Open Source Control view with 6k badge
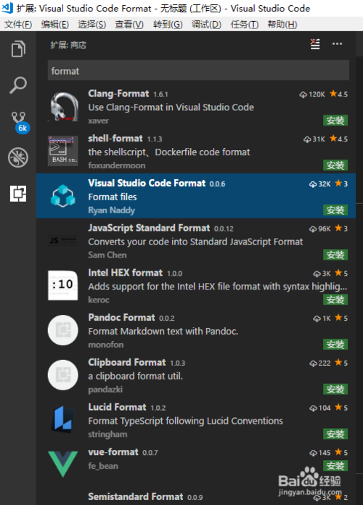 [x=20, y=122]
